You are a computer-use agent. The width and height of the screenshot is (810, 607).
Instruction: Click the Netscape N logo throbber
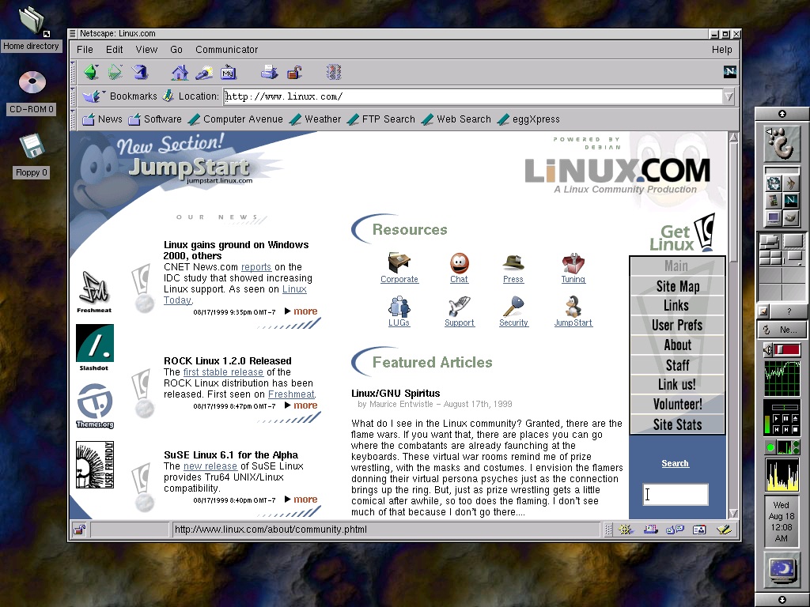[x=729, y=72]
